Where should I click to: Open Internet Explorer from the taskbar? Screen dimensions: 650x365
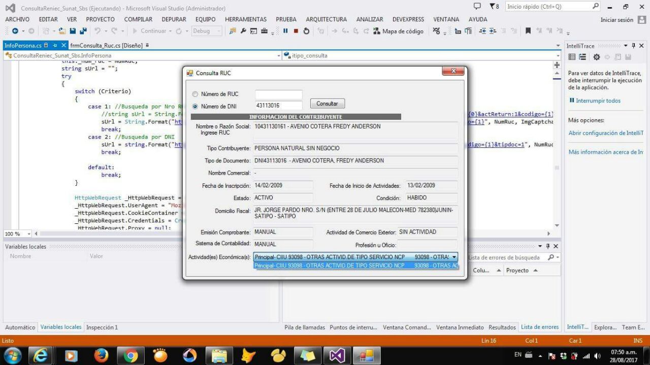(41, 355)
